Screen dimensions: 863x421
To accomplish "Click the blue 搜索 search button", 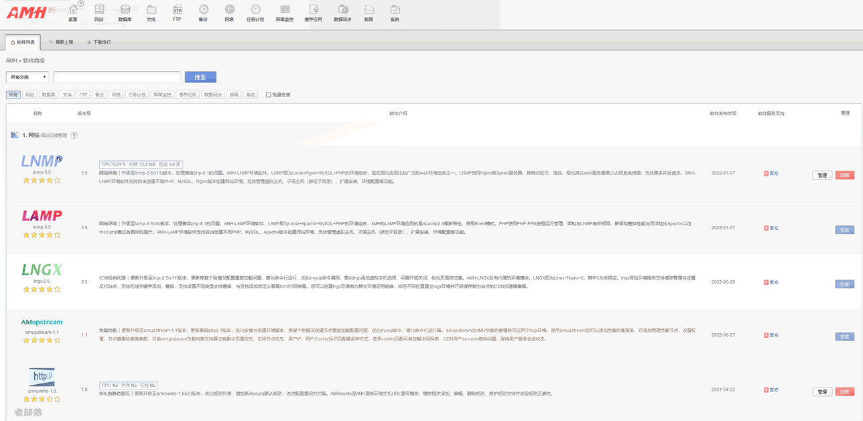I will click(200, 77).
